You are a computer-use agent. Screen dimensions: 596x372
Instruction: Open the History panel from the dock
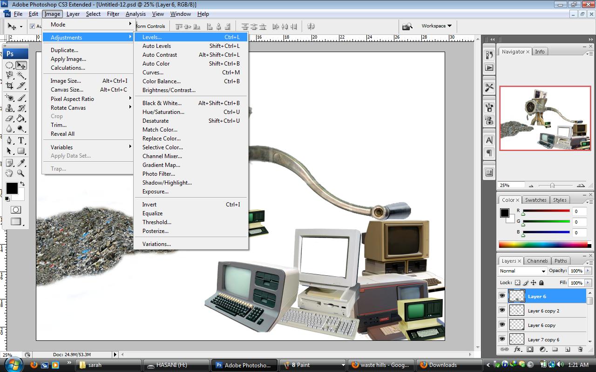point(489,55)
